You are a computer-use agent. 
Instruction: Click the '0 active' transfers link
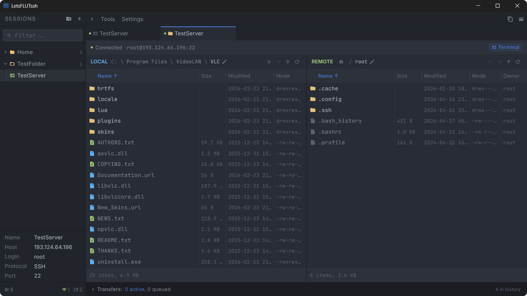[135, 289]
